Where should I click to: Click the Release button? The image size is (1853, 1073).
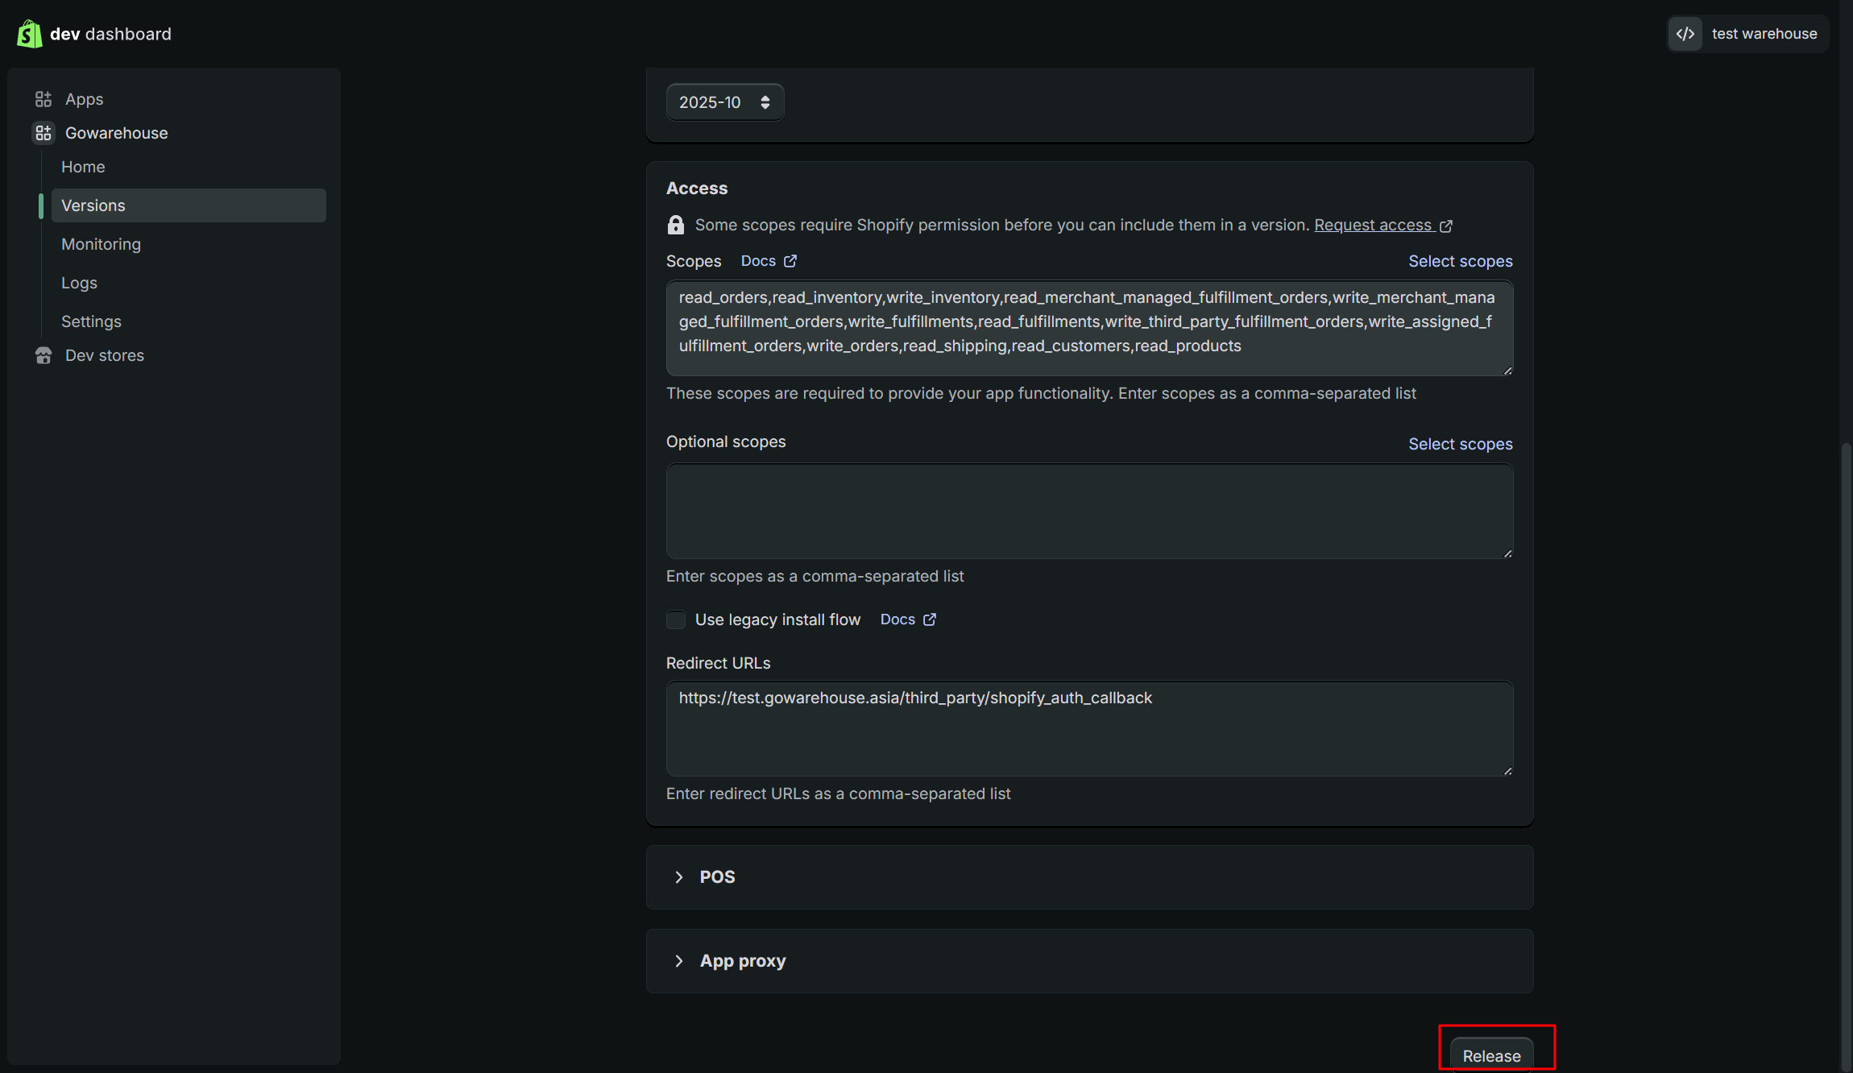point(1491,1055)
